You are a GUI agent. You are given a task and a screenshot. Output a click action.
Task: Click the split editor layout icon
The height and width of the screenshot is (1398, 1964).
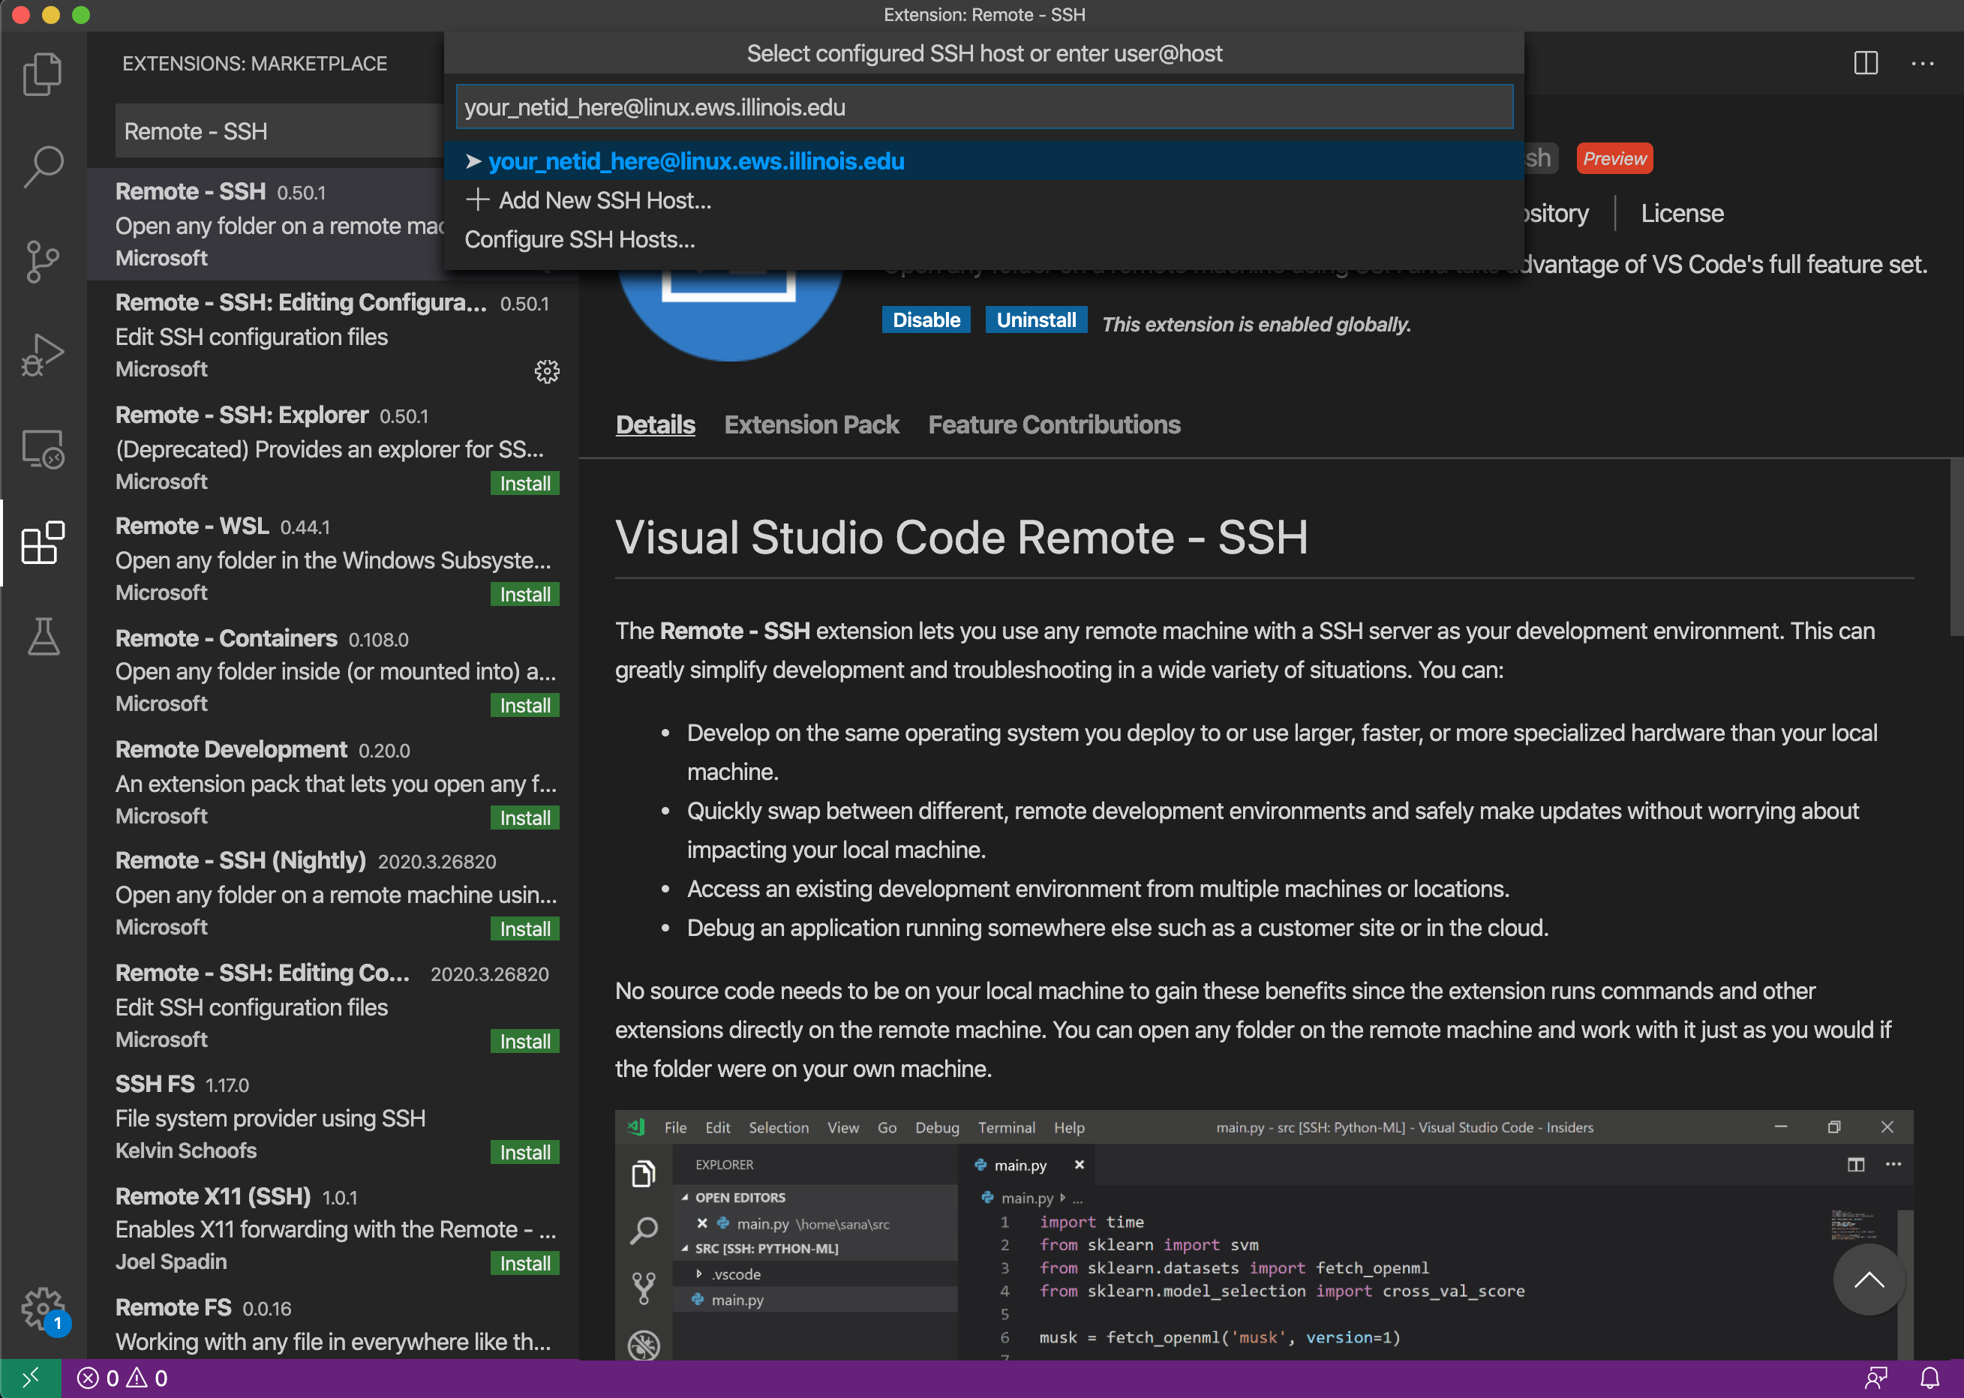point(1865,63)
